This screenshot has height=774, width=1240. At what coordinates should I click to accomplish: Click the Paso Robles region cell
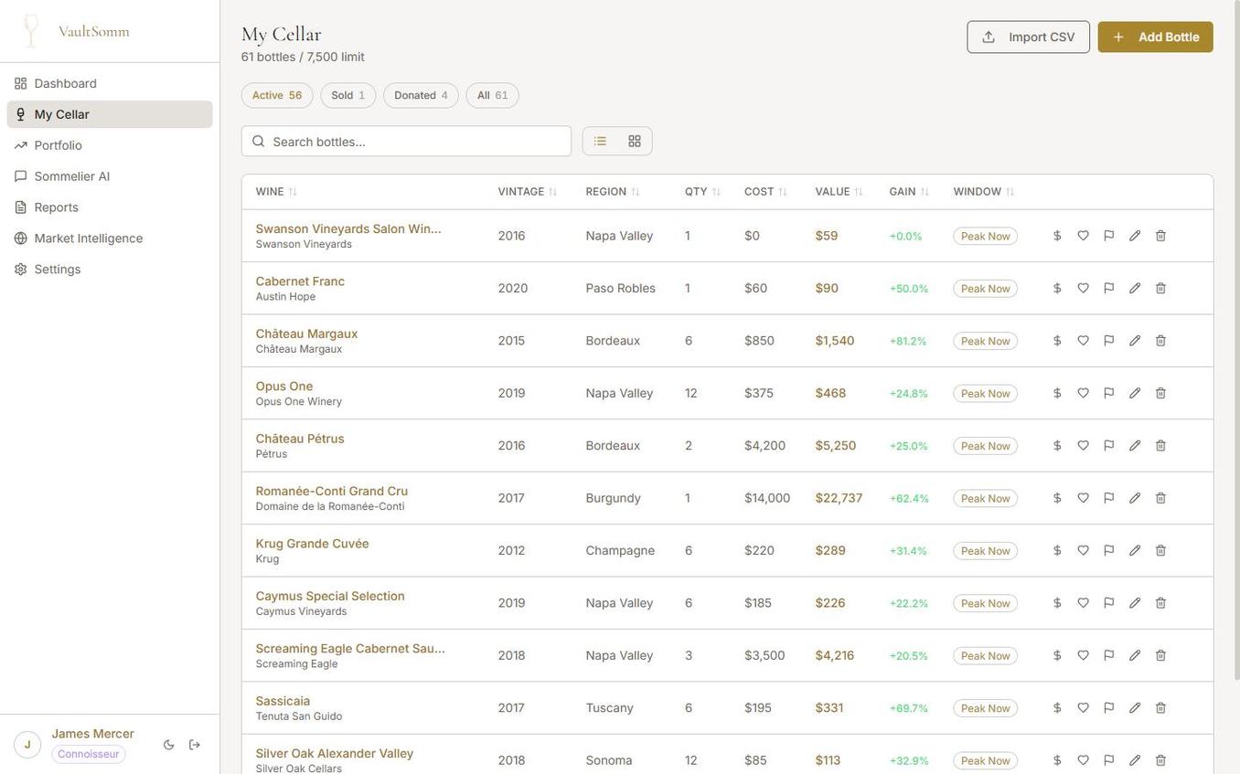point(621,289)
